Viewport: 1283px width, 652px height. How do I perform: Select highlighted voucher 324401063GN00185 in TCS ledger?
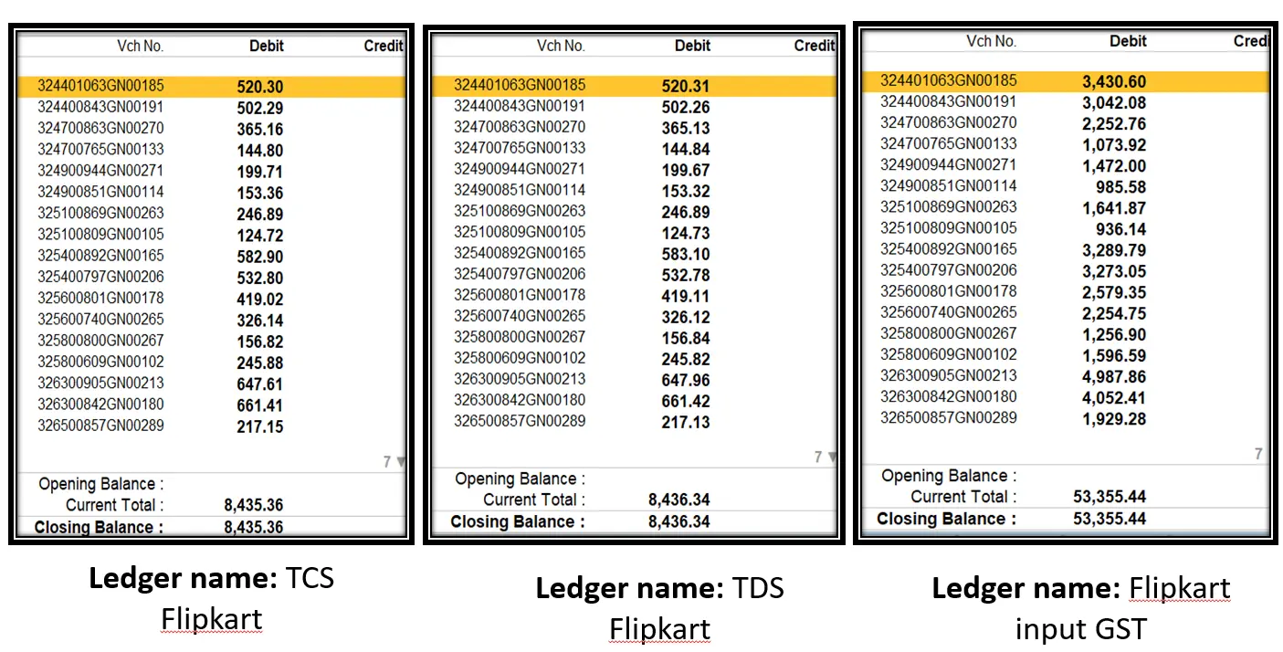[100, 86]
